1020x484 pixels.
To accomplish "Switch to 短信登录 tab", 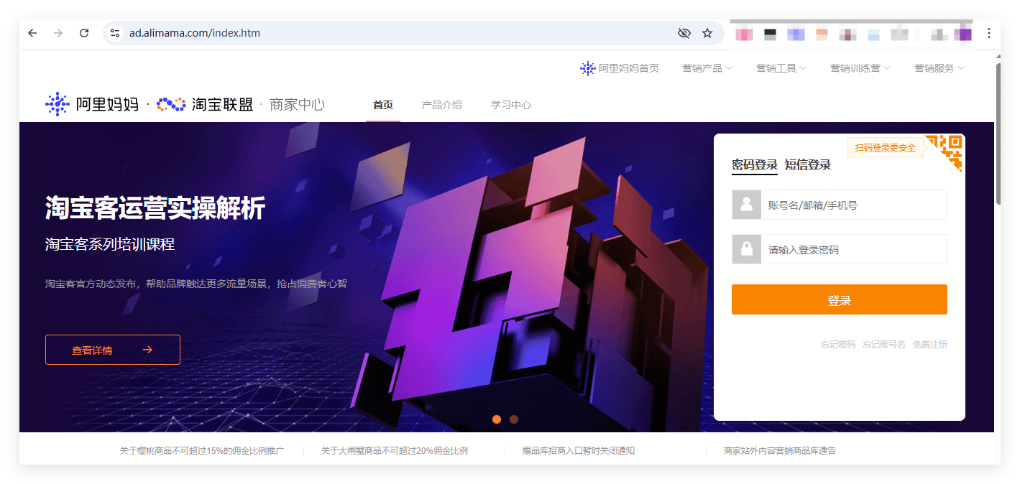I will 808,165.
